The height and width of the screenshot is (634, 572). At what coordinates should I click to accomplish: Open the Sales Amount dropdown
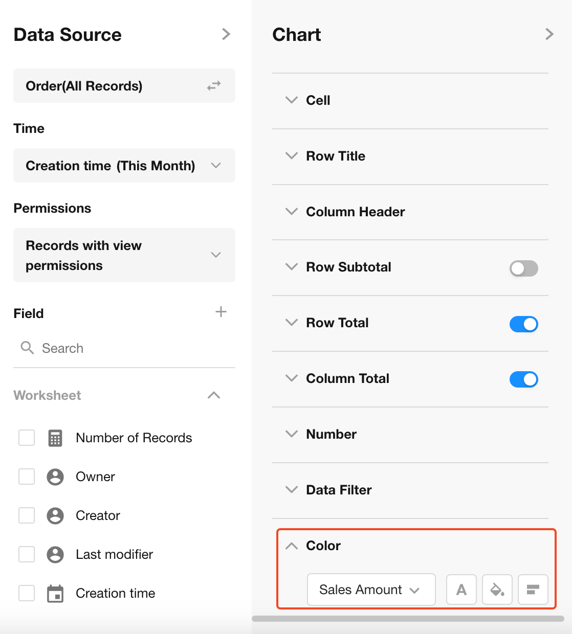tap(371, 590)
